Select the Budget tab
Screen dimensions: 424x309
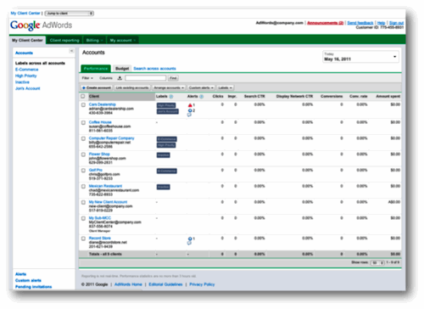122,69
